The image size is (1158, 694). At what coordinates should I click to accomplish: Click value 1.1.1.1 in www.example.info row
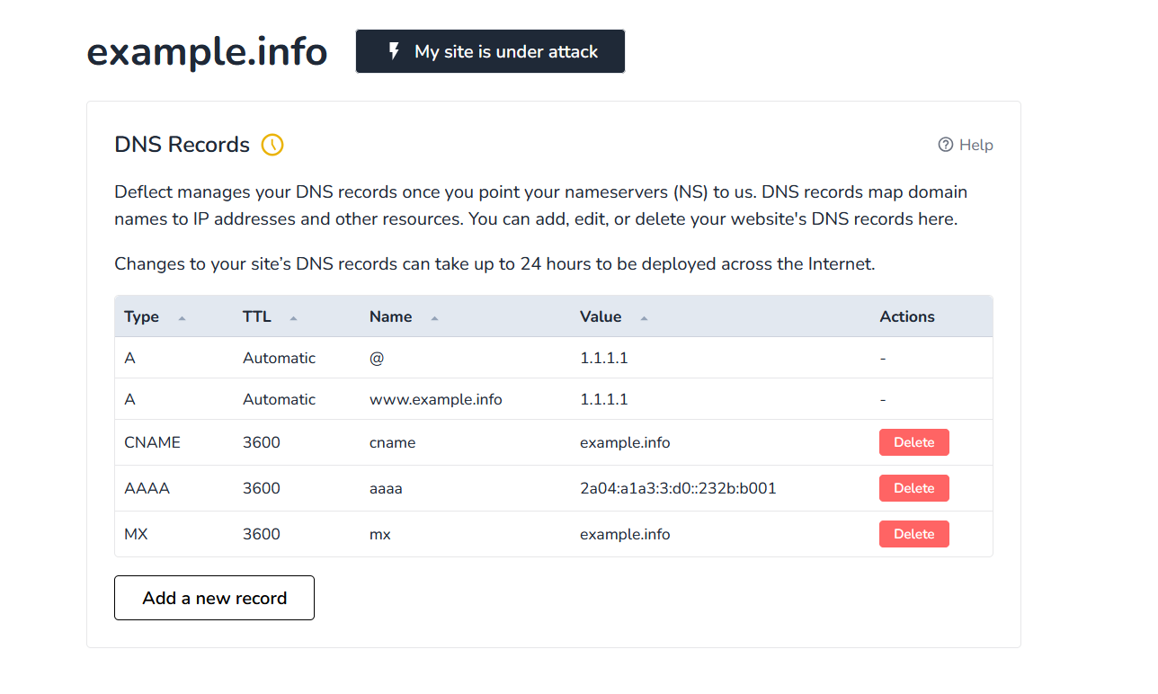(604, 399)
